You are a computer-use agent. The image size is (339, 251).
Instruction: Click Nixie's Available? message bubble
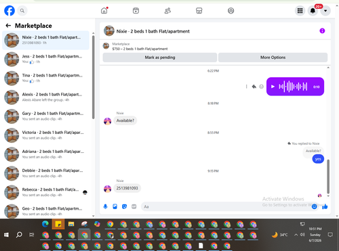pos(125,120)
